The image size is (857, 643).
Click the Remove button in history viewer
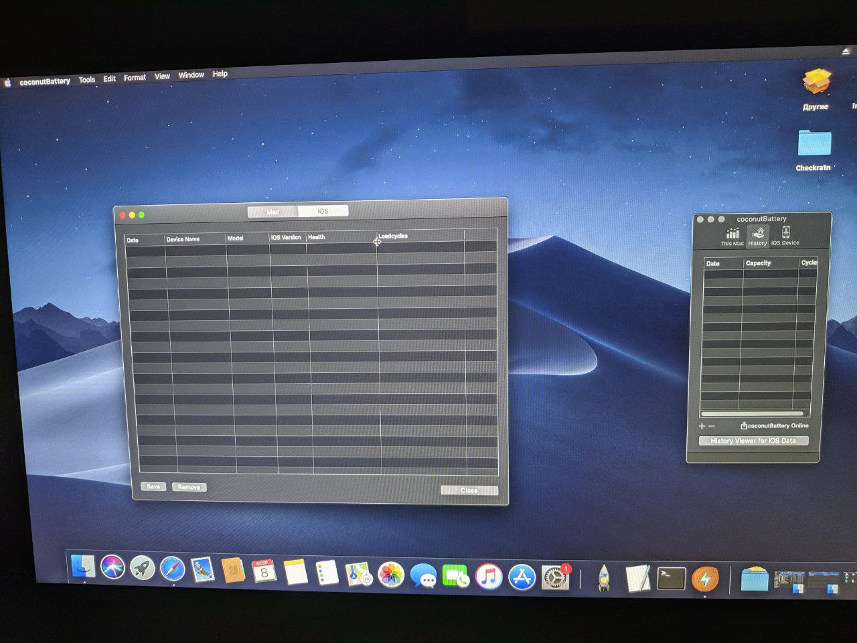pos(189,487)
